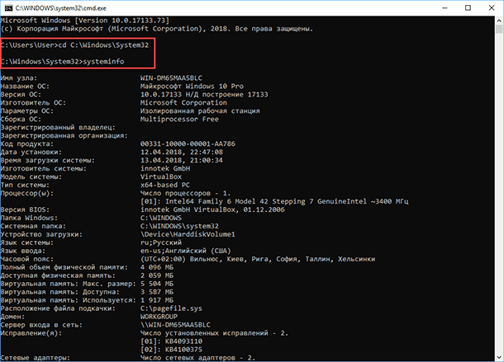504x362 pixels.
Task: Click system model value 'VirtualBox'
Action: 161,176
